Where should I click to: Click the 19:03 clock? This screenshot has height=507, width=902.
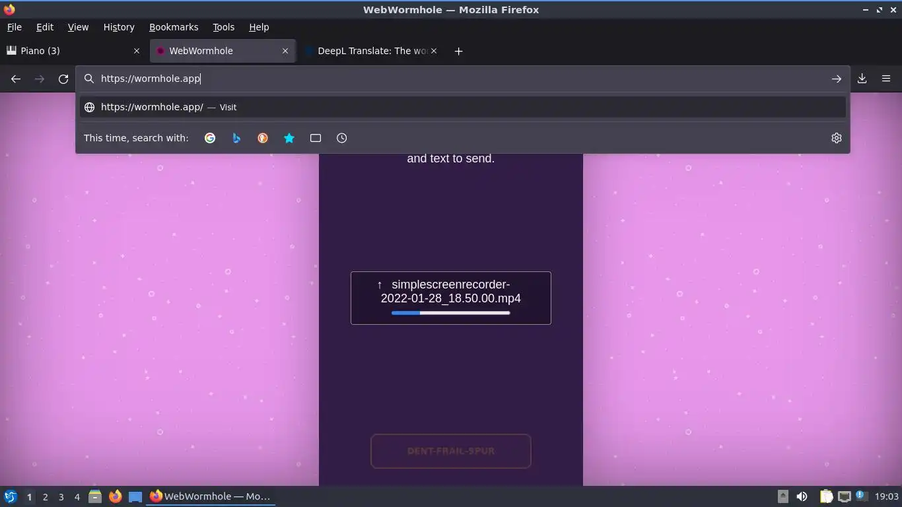tap(886, 496)
